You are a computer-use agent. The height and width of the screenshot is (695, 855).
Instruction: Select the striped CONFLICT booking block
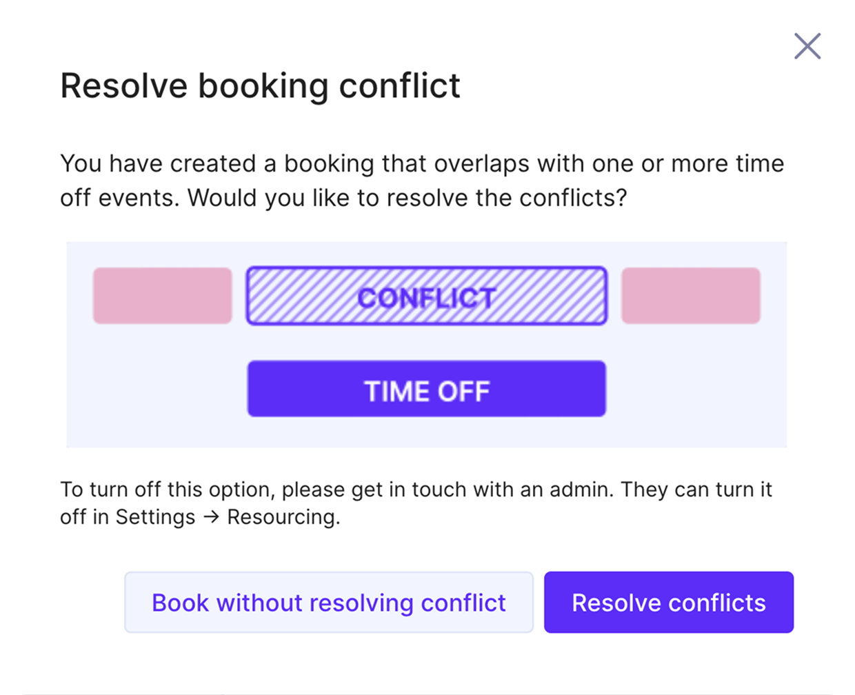pyautogui.click(x=427, y=296)
